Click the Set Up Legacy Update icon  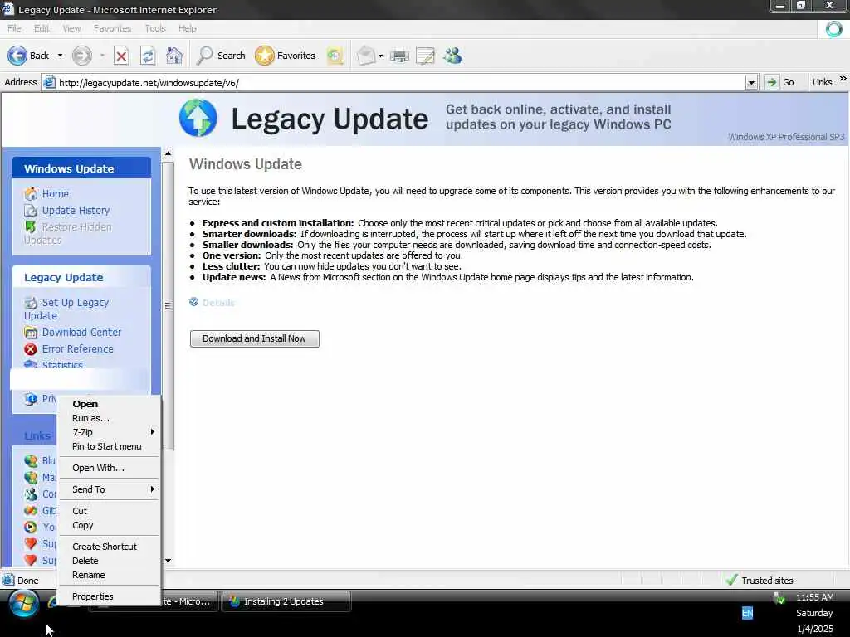point(31,303)
